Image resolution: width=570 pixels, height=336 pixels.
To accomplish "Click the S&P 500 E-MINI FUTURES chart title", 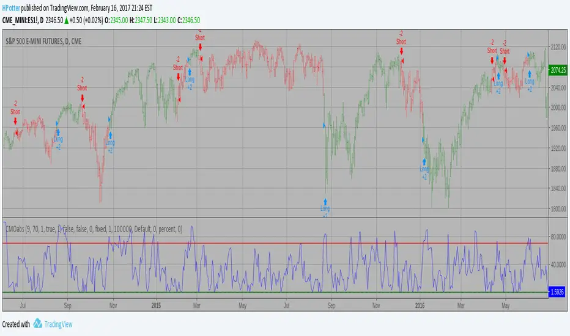I will point(43,42).
